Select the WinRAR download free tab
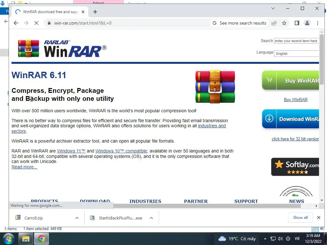The image size is (327, 245). 49,12
